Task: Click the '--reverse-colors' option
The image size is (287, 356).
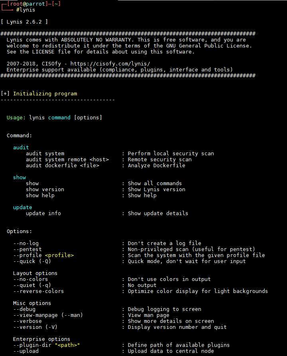Action: (38, 291)
